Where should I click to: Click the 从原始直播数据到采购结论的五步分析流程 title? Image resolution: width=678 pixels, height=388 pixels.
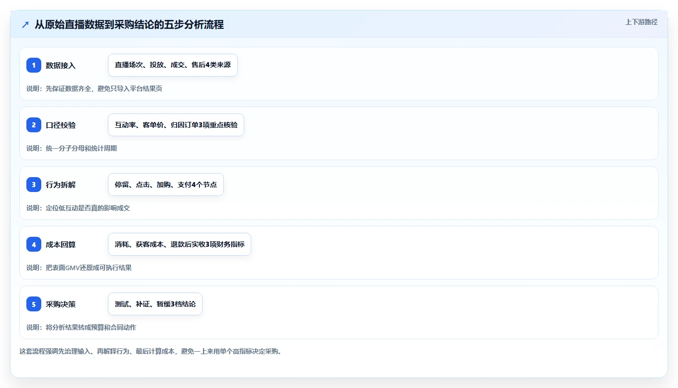point(129,24)
